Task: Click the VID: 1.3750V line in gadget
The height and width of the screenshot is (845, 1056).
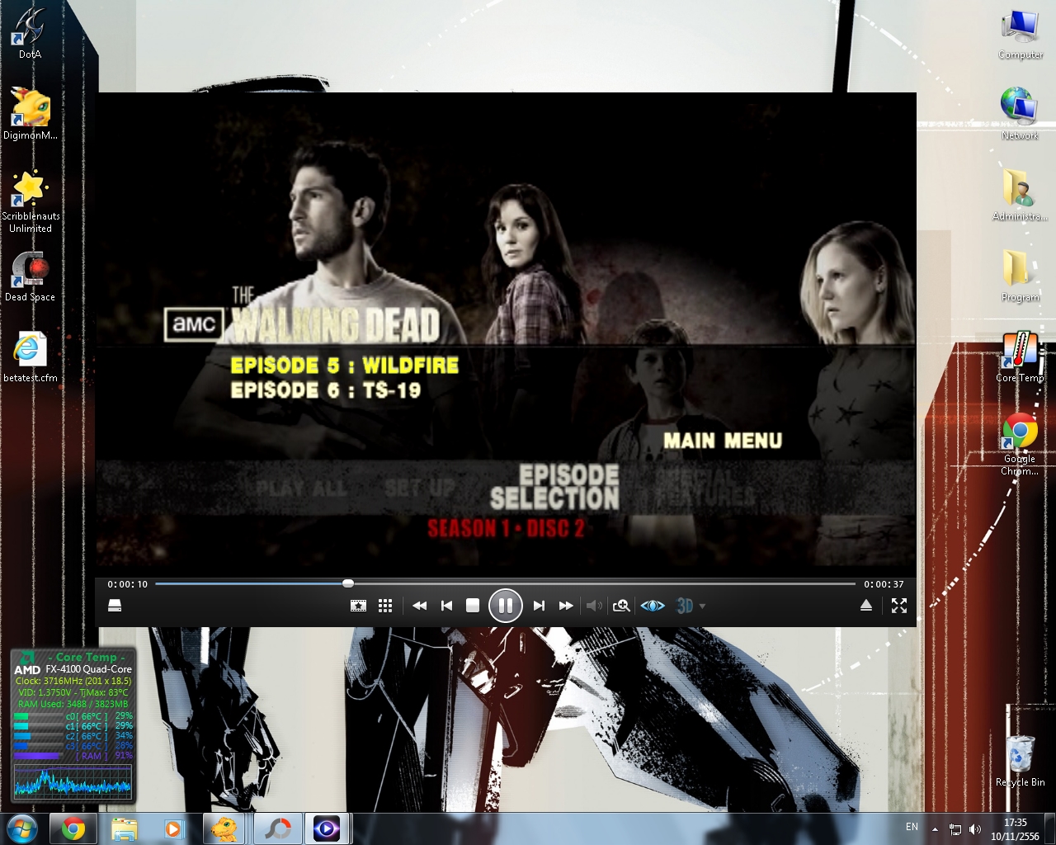Action: [x=73, y=692]
